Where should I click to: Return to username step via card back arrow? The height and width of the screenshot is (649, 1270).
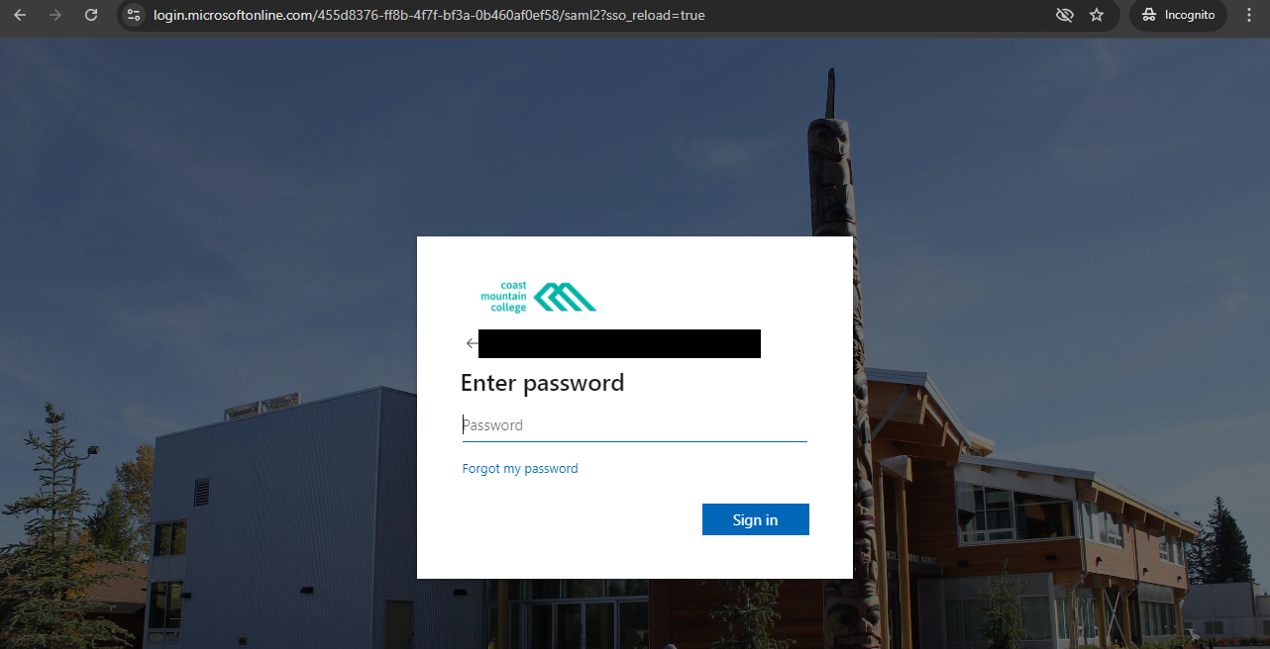[472, 343]
